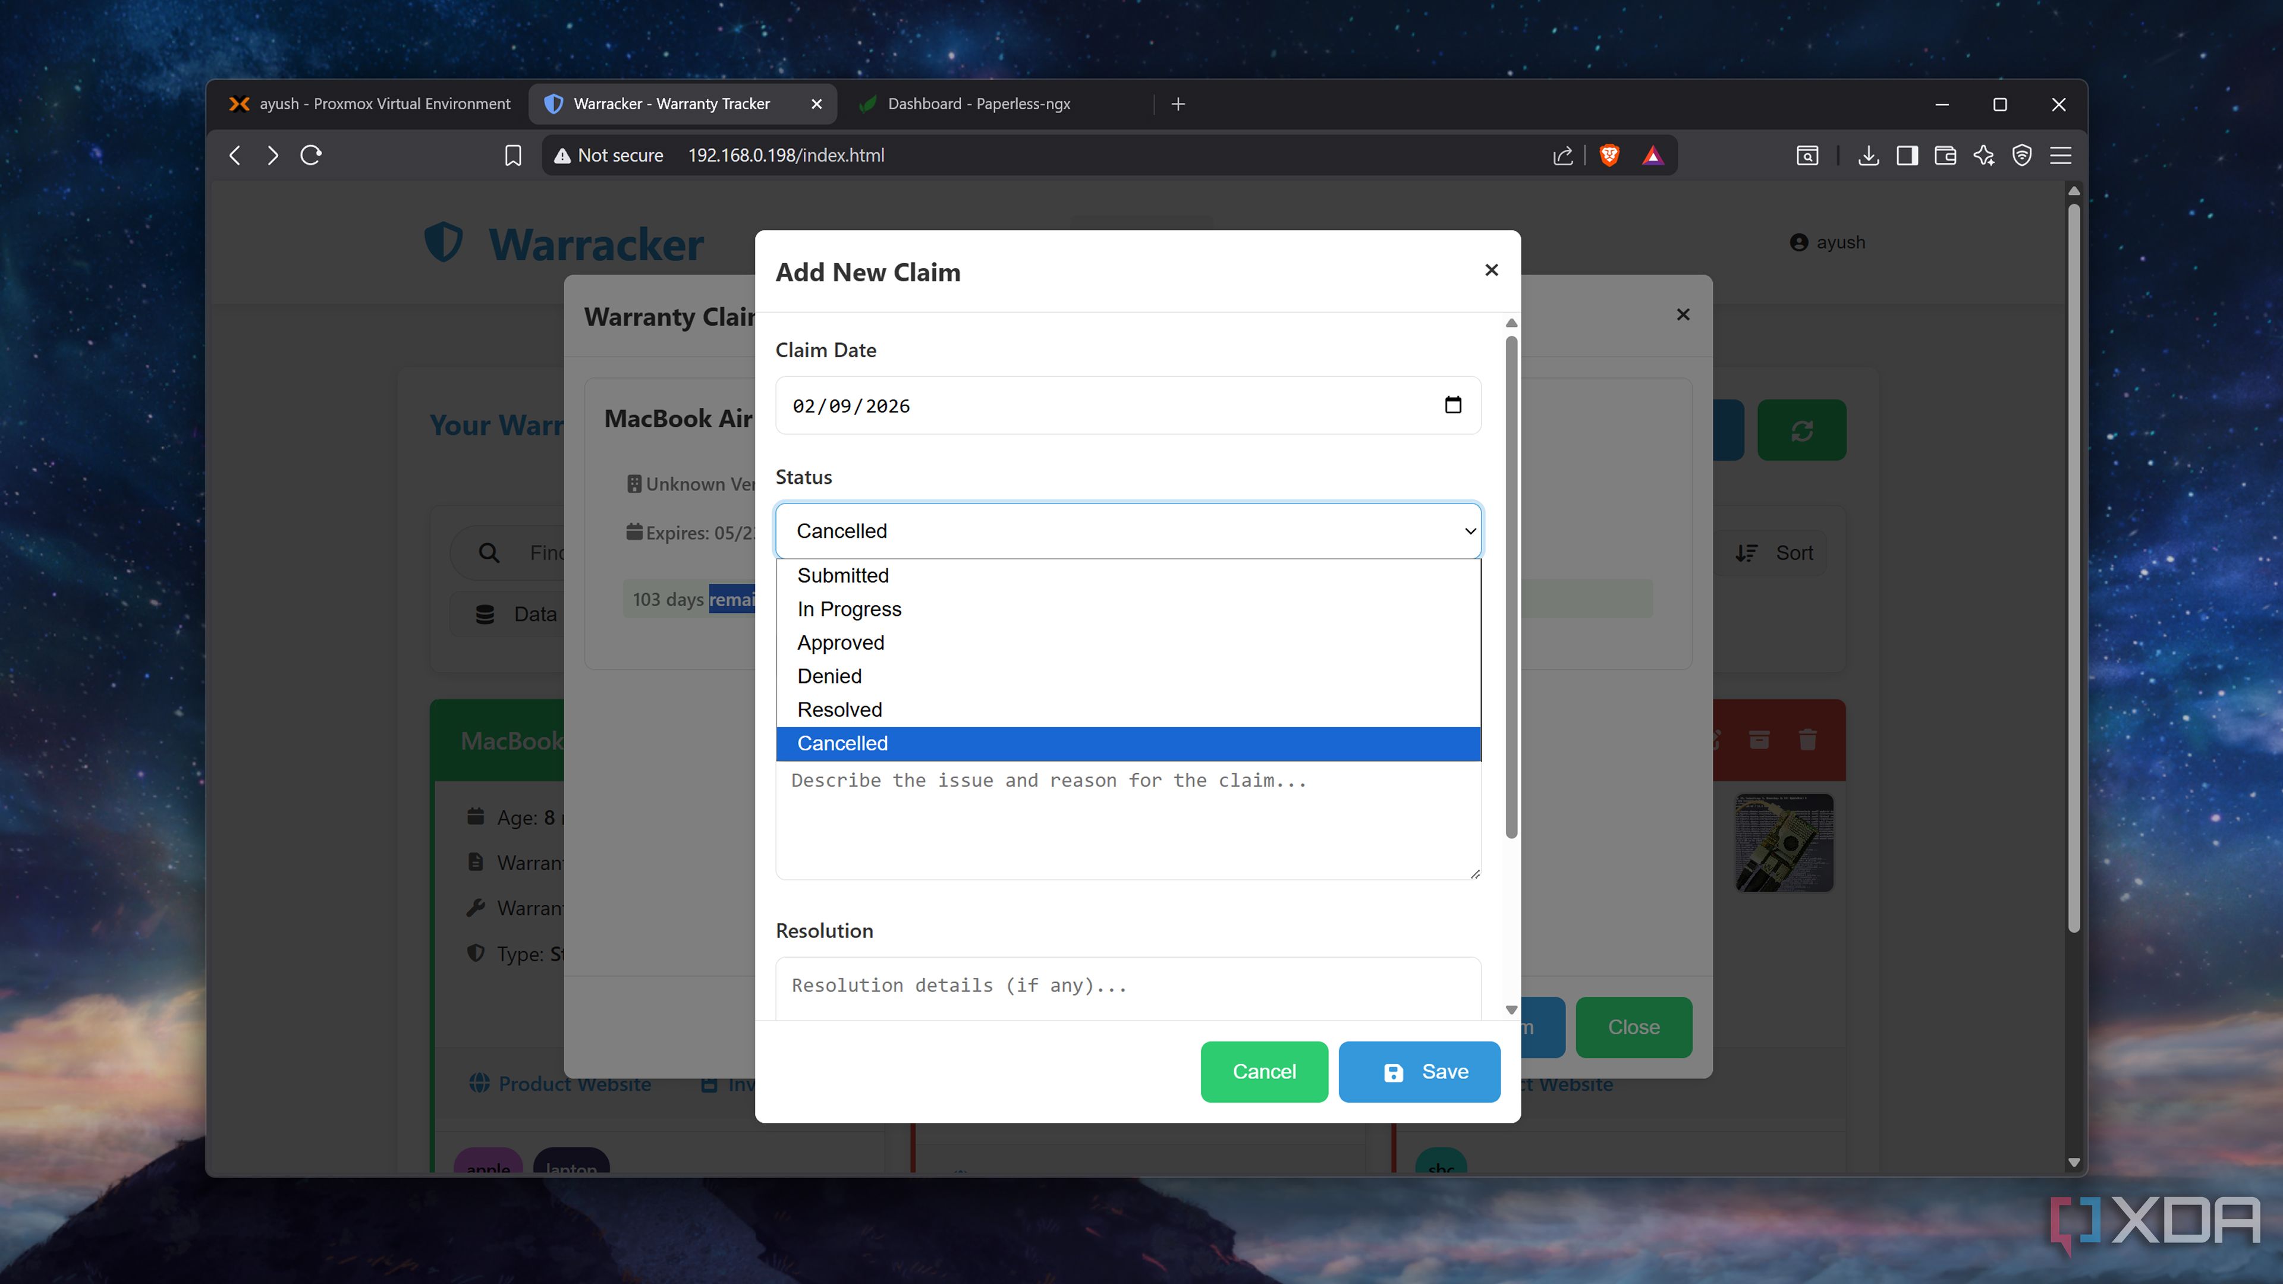Go forward in browser history
The height and width of the screenshot is (1284, 2283).
(273, 155)
